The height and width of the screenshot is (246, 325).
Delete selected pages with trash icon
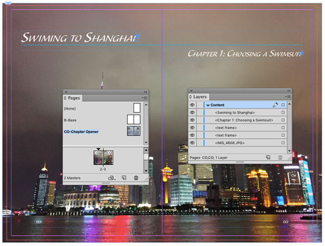[x=136, y=177]
